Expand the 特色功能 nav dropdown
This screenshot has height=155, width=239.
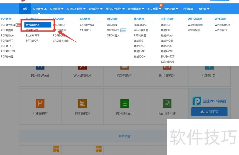point(171,9)
